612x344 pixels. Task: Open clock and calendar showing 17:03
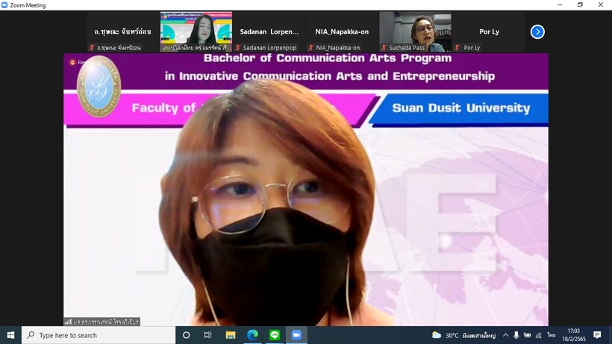point(574,335)
